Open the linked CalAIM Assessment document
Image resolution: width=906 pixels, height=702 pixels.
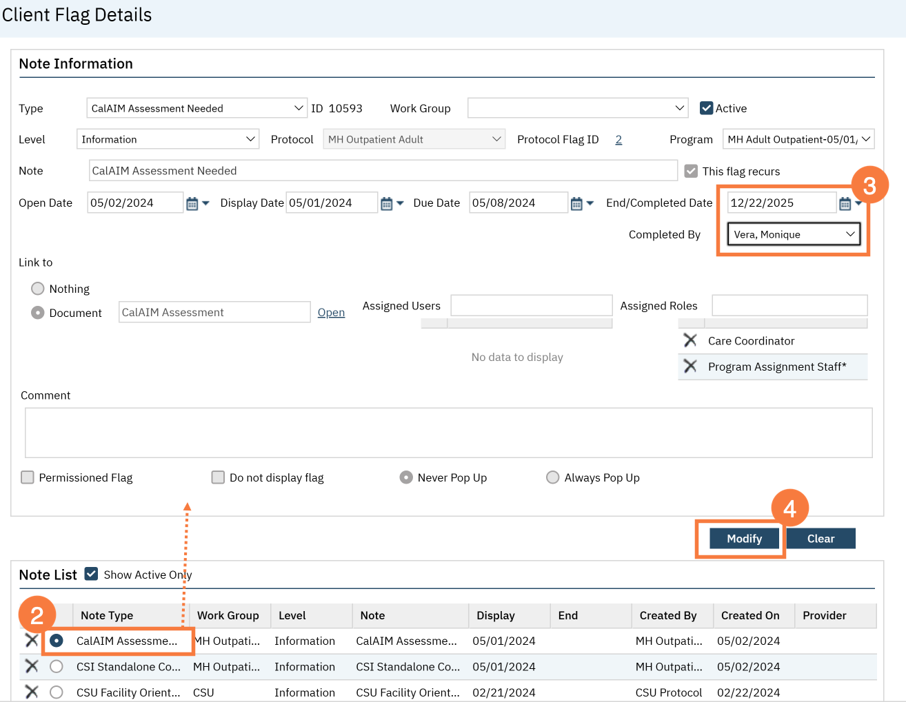[x=331, y=313]
